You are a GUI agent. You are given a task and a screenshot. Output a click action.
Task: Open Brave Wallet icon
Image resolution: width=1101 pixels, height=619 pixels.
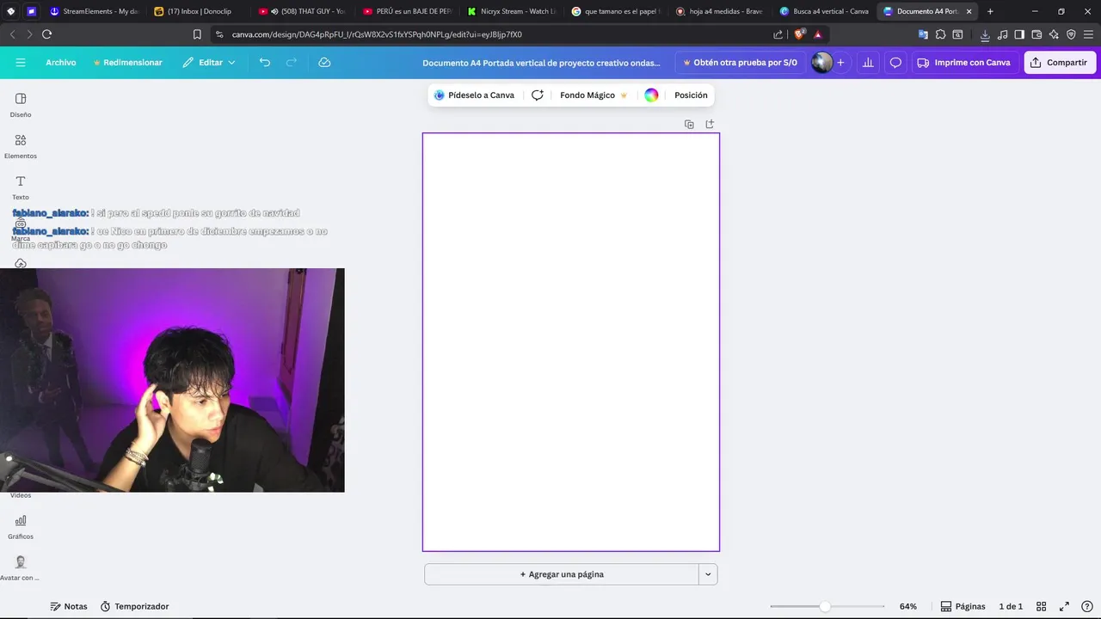[1036, 34]
